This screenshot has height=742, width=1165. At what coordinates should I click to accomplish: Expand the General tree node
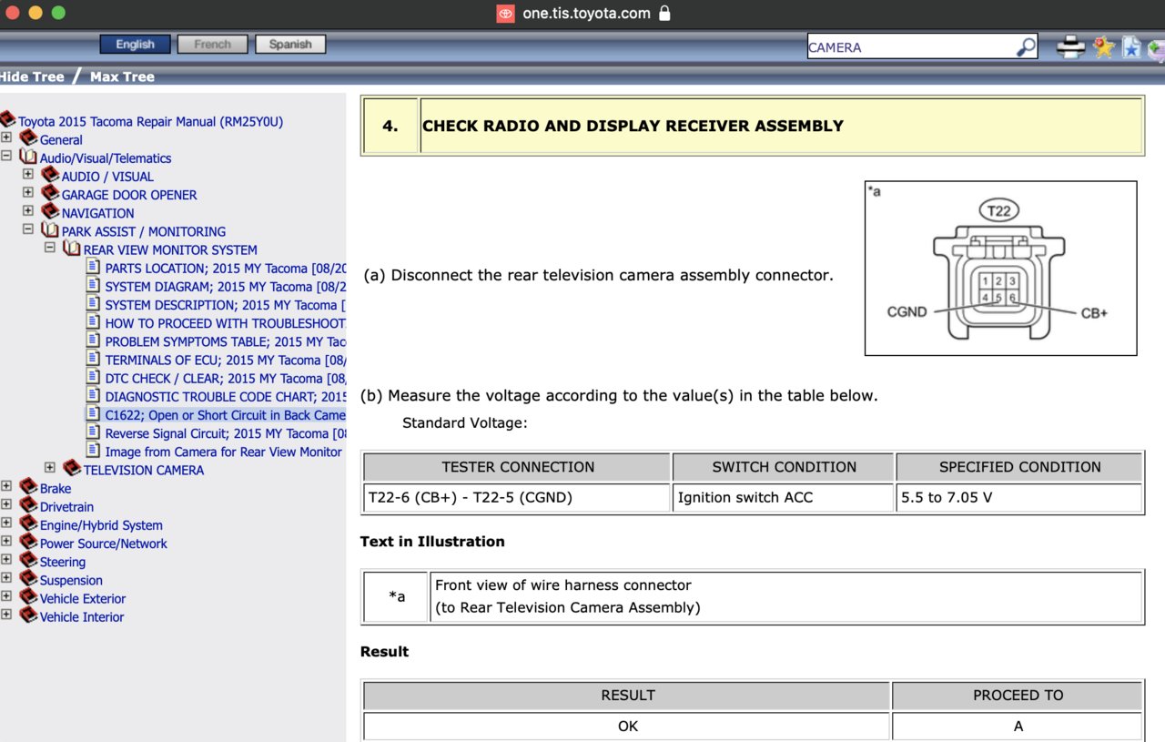[x=6, y=137]
